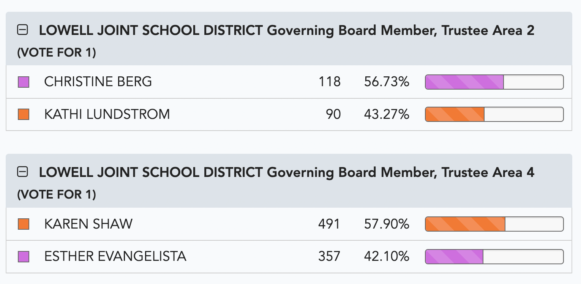The image size is (581, 284).
Task: Click Christine Berg's vote count 118
Action: pyautogui.click(x=330, y=82)
